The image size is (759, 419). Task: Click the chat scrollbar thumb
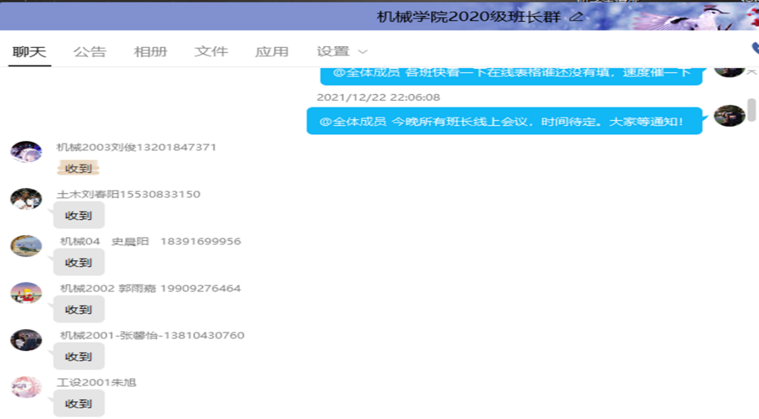click(x=751, y=109)
